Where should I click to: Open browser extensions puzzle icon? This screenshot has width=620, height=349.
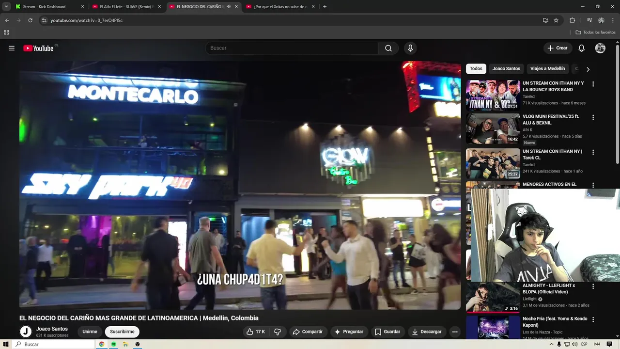[572, 20]
